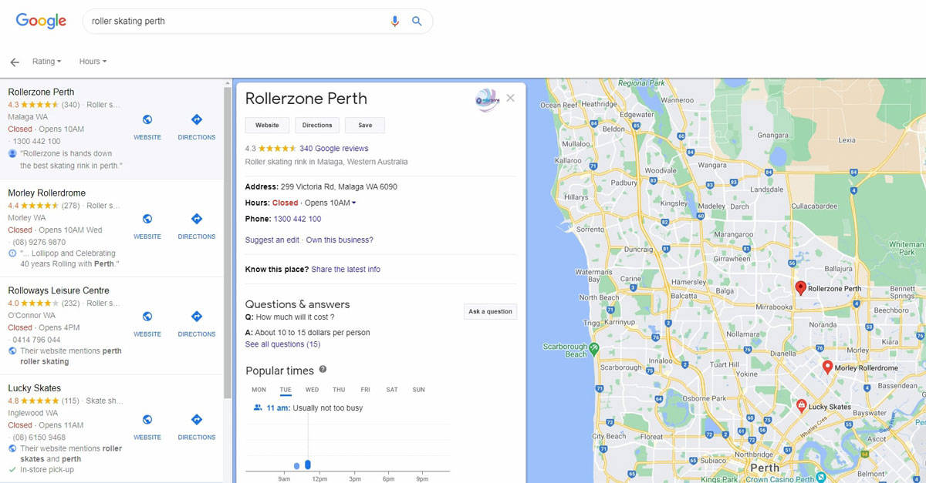The image size is (926, 483).
Task: Click the Ask a question button
Action: point(491,311)
